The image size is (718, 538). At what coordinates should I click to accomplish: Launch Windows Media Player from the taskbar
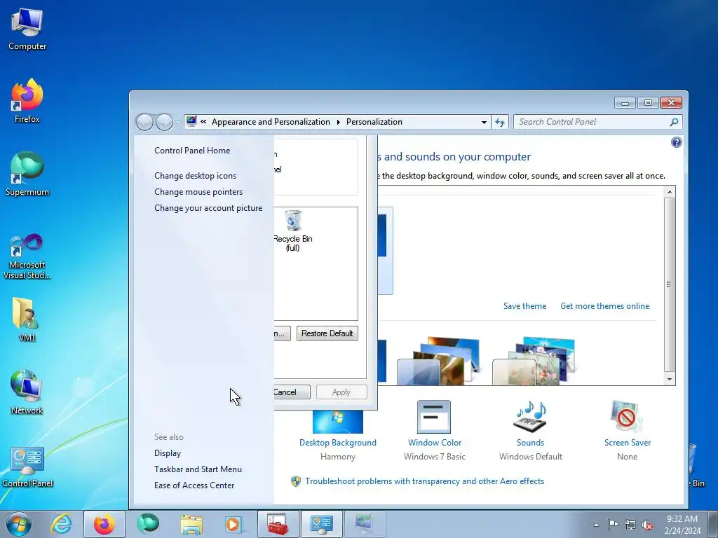tap(234, 524)
